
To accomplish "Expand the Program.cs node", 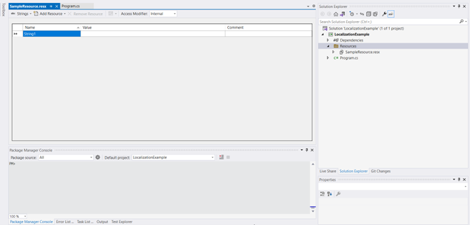I will coord(328,58).
